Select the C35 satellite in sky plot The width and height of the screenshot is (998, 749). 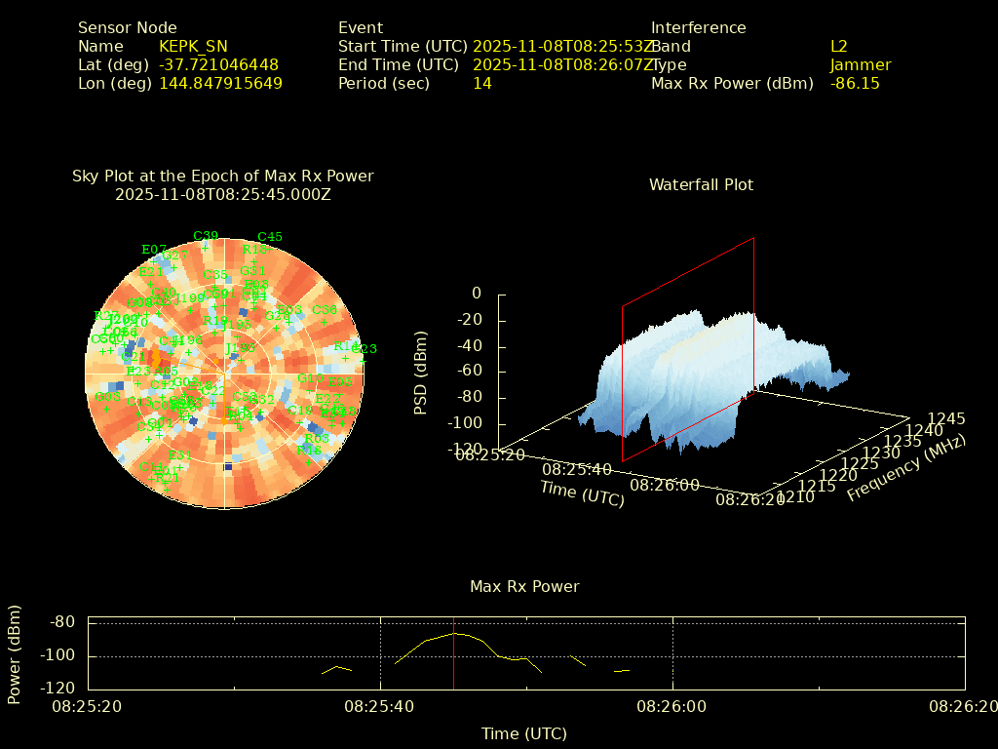[215, 275]
